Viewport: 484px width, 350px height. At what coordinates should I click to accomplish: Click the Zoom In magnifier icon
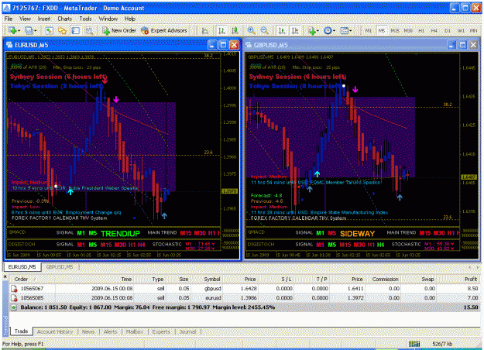[251, 30]
